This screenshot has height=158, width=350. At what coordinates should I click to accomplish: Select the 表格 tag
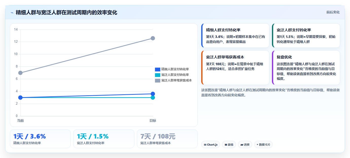pos(229,145)
